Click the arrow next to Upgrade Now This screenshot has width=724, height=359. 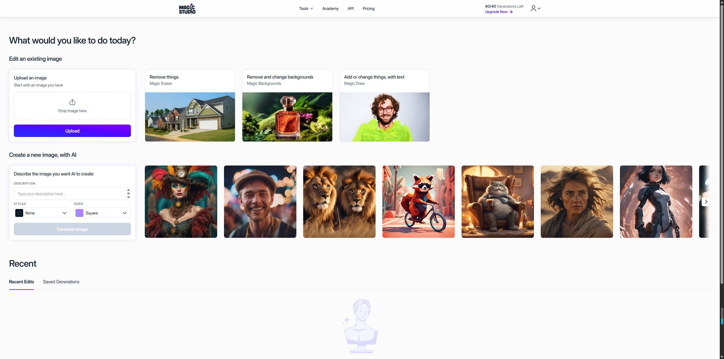pyautogui.click(x=511, y=12)
